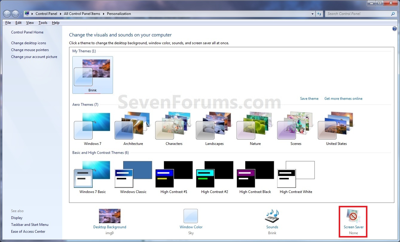Open Window Color settings icon labeled Sky

coord(191,216)
